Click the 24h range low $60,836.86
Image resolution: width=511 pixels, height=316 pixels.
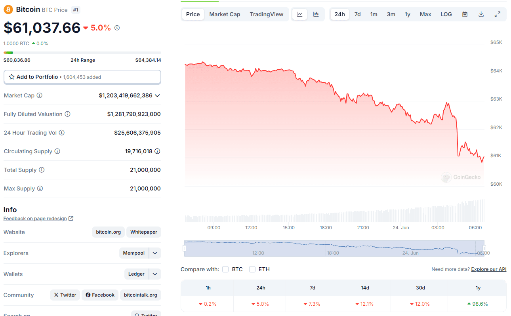[17, 60]
